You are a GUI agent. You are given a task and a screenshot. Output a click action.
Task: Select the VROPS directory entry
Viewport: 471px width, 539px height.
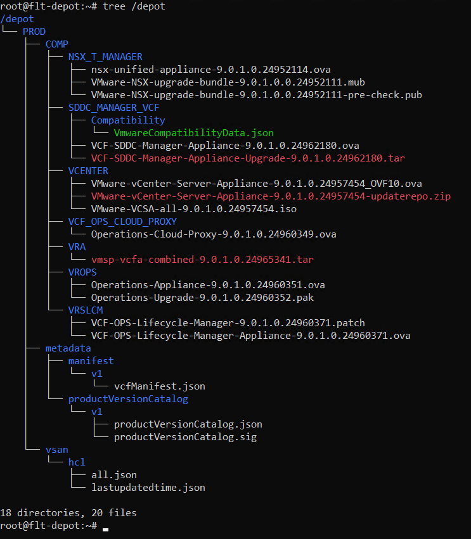click(x=82, y=272)
